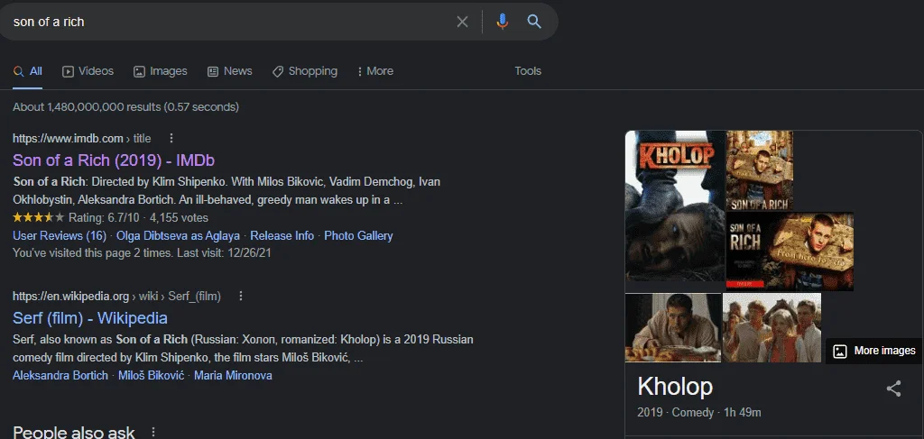Expand the More search categories menu
924x439 pixels.
click(374, 71)
